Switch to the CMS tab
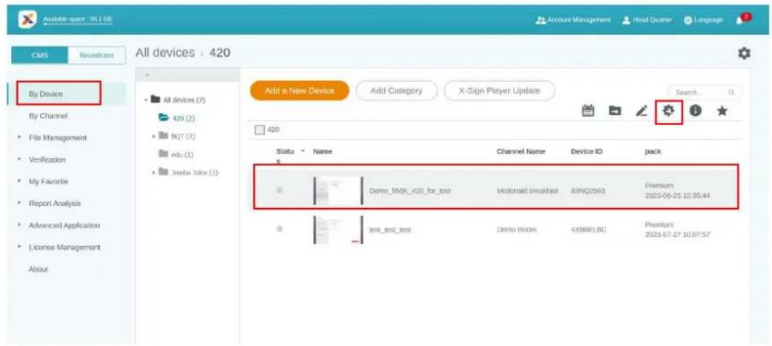The height and width of the screenshot is (346, 772). 40,55
